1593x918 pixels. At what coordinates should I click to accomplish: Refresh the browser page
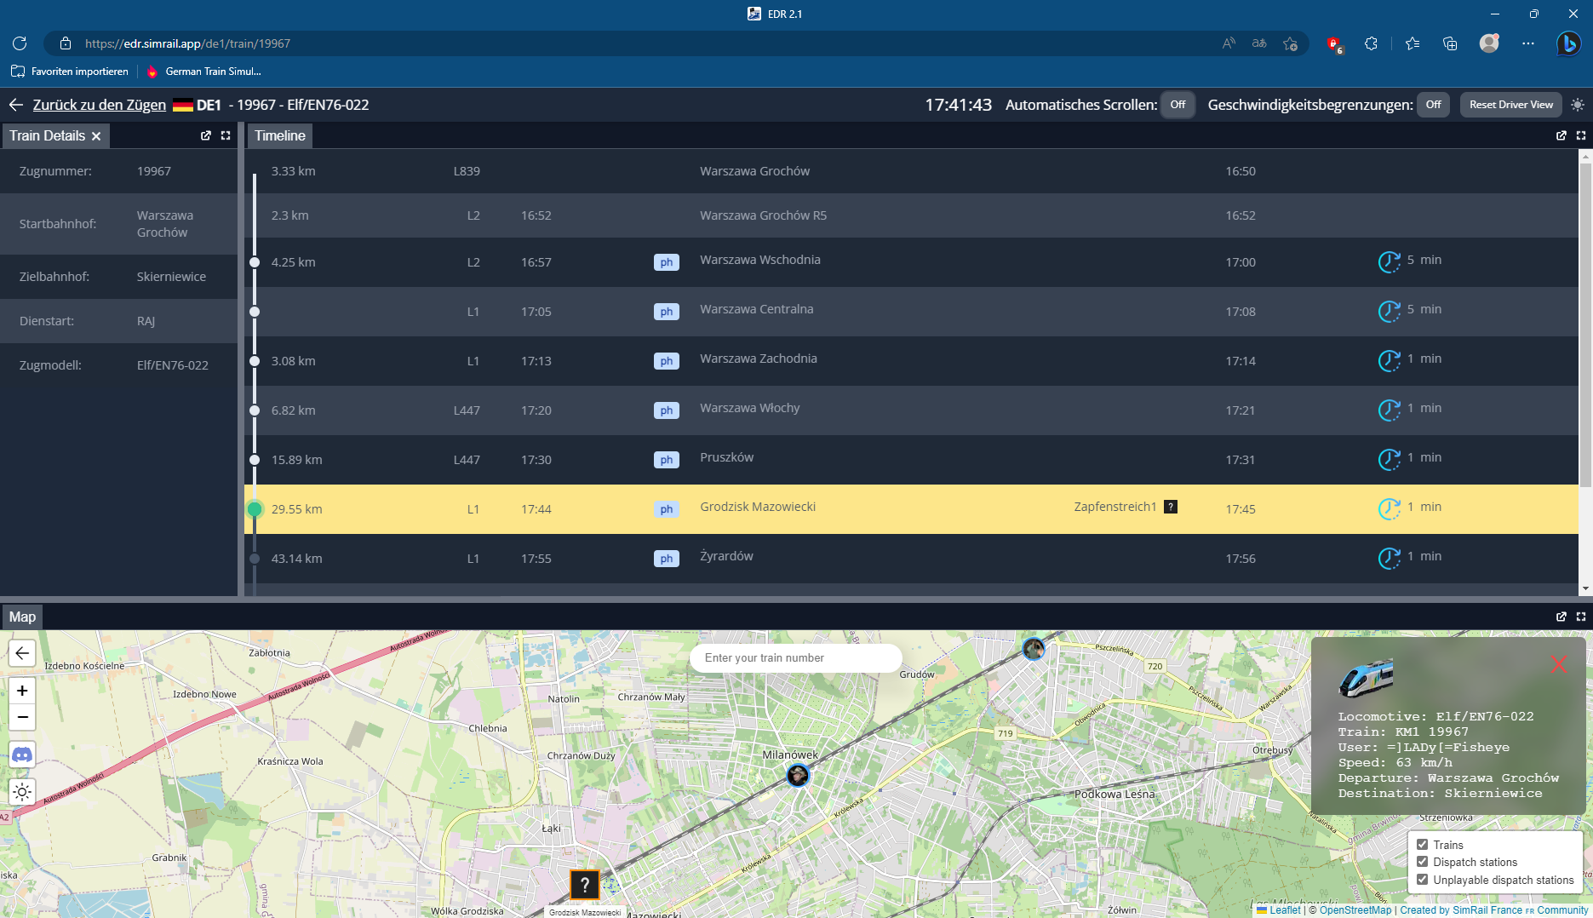coord(20,43)
